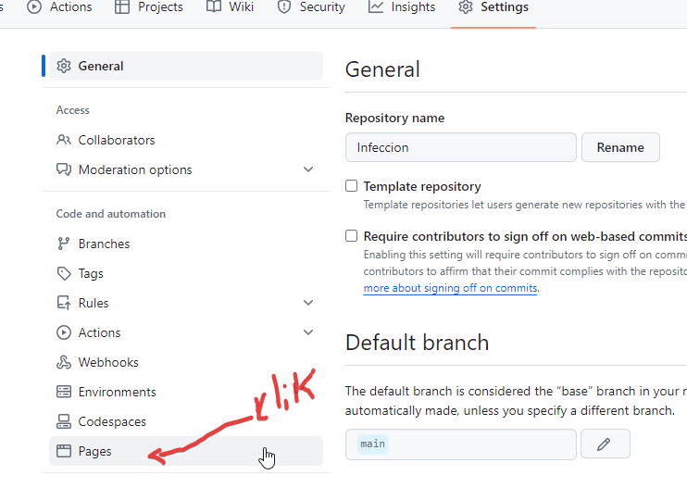Click the gear icon beside Settings tab
This screenshot has height=488, width=687.
click(466, 7)
